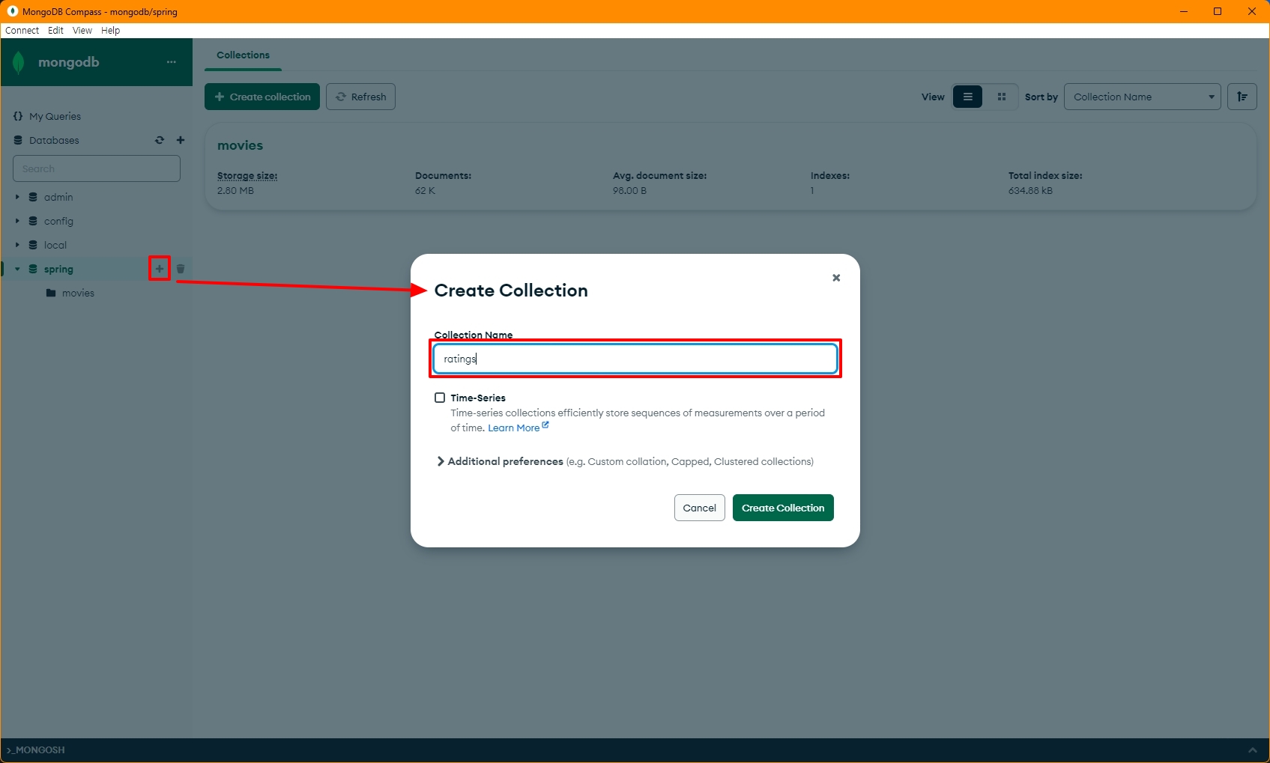Click the Databases heading in sidebar
The image size is (1270, 763).
tap(54, 140)
